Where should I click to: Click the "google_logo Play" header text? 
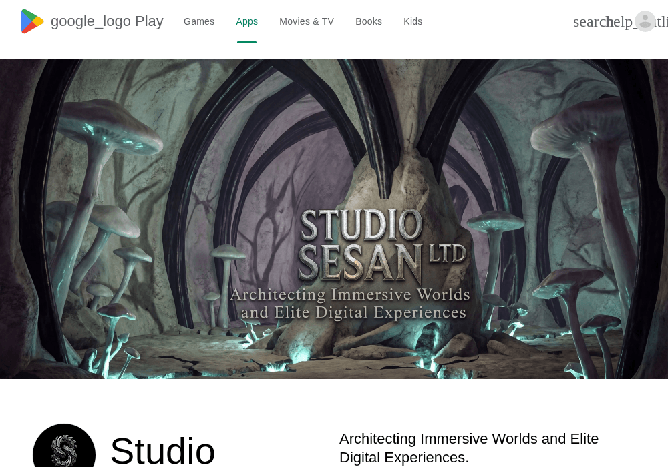pyautogui.click(x=107, y=21)
